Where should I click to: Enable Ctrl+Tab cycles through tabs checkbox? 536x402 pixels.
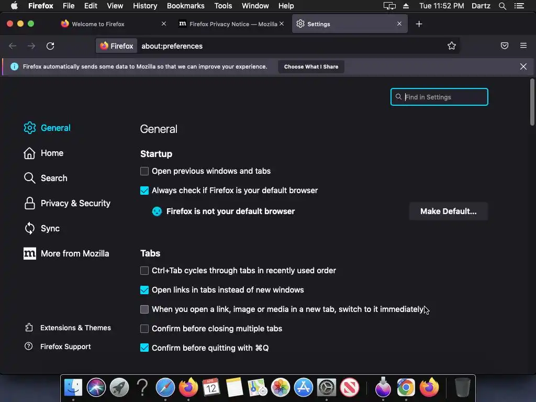click(144, 271)
